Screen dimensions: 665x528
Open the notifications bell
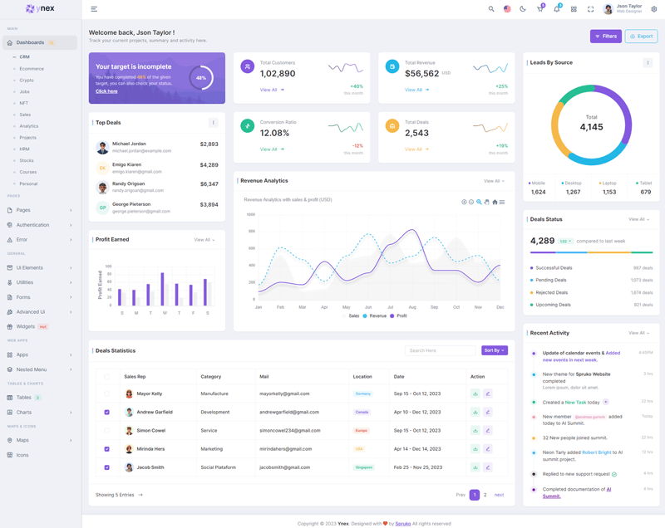point(557,9)
